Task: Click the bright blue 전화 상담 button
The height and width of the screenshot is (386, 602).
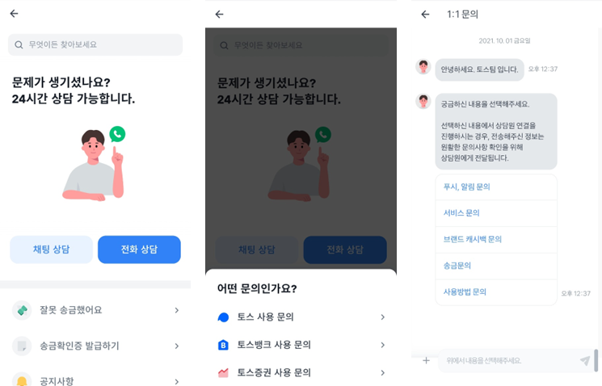Action: [x=139, y=250]
